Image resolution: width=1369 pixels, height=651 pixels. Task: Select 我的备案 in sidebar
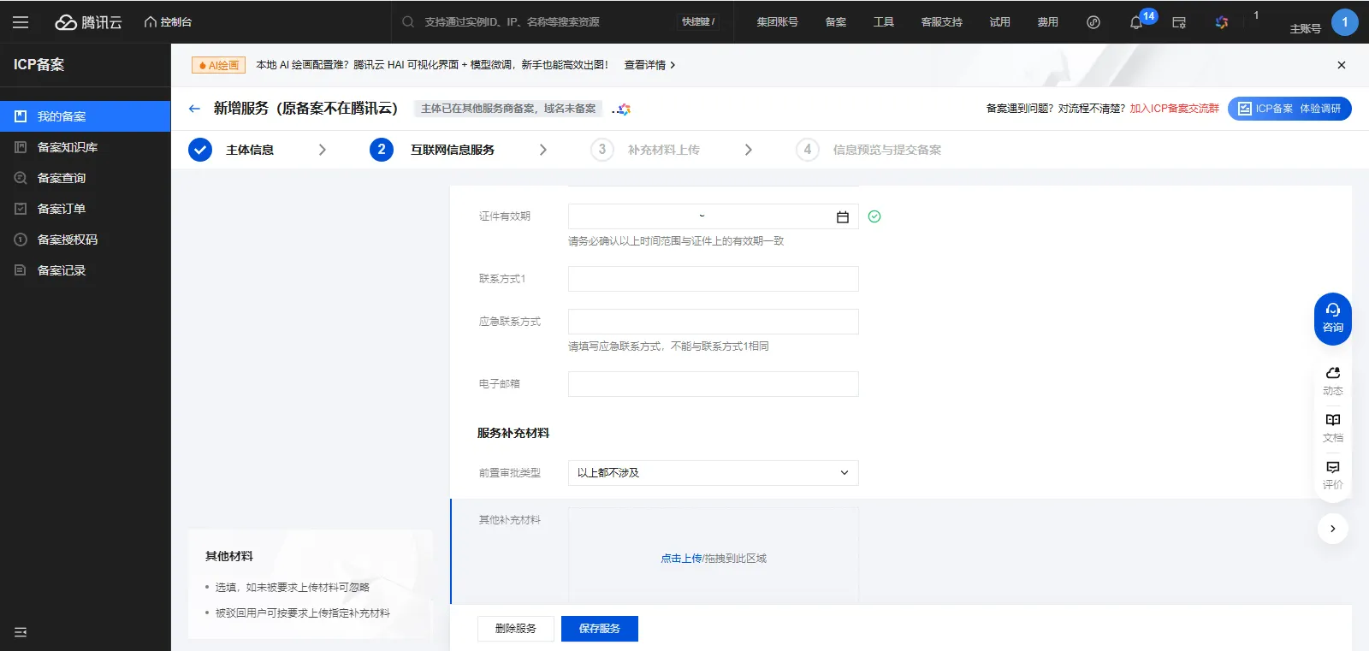pos(86,116)
